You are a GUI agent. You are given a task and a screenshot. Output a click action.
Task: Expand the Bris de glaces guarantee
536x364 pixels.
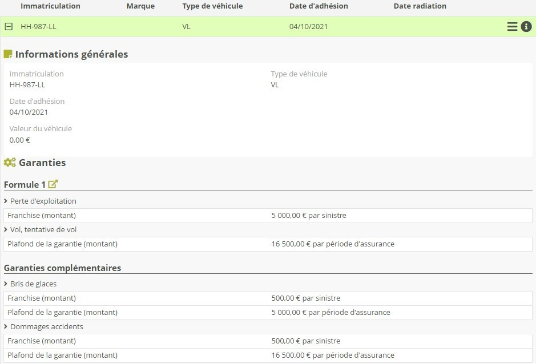[6, 284]
